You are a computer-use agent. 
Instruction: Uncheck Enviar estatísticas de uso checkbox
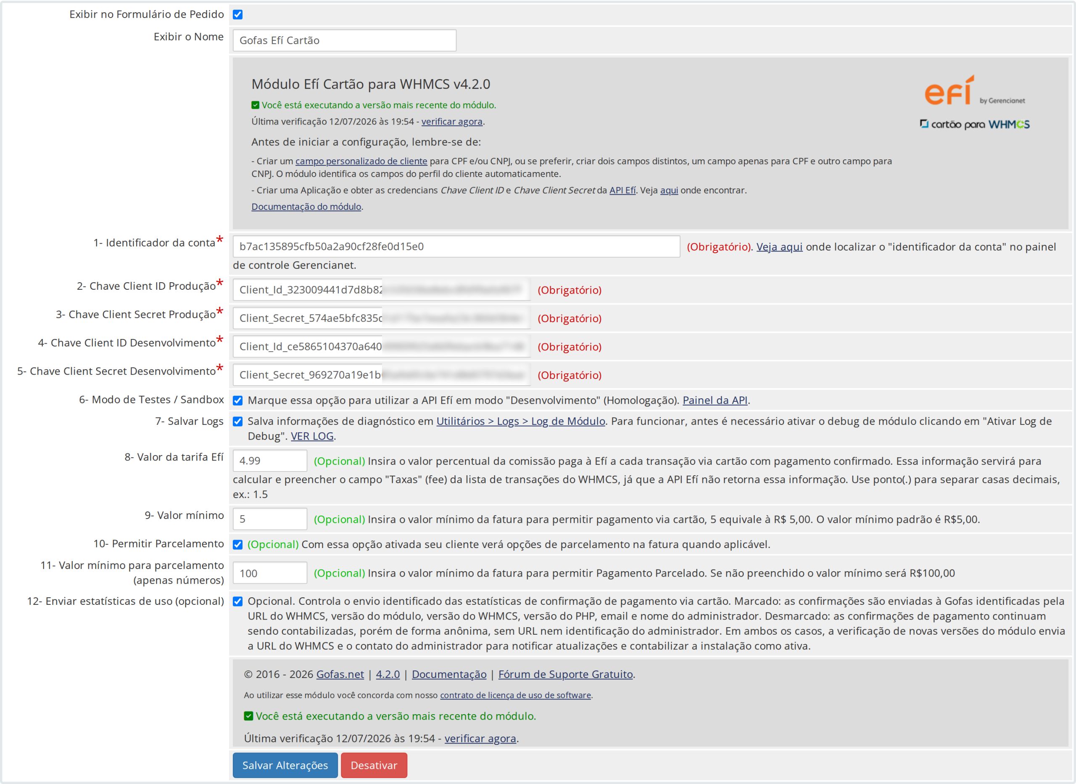click(x=238, y=601)
